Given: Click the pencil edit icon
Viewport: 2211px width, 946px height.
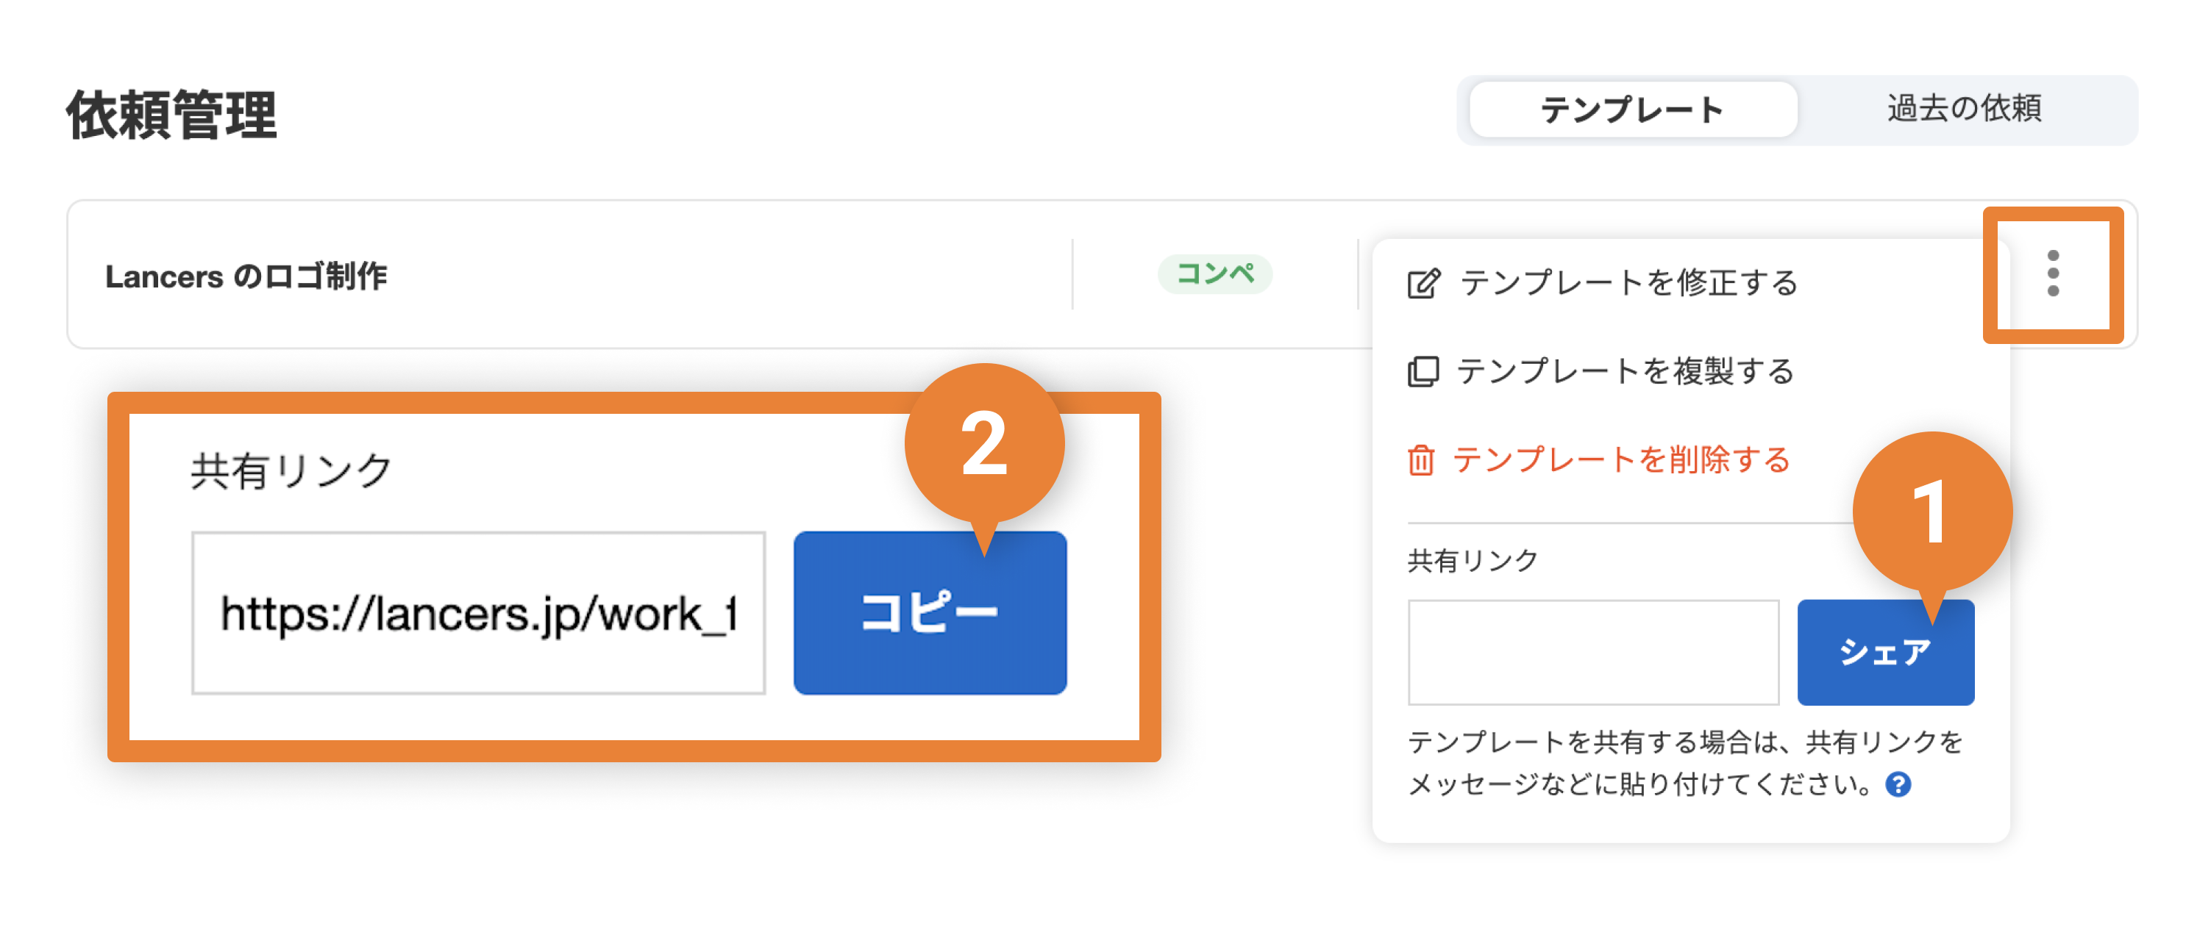Looking at the screenshot, I should (1423, 283).
